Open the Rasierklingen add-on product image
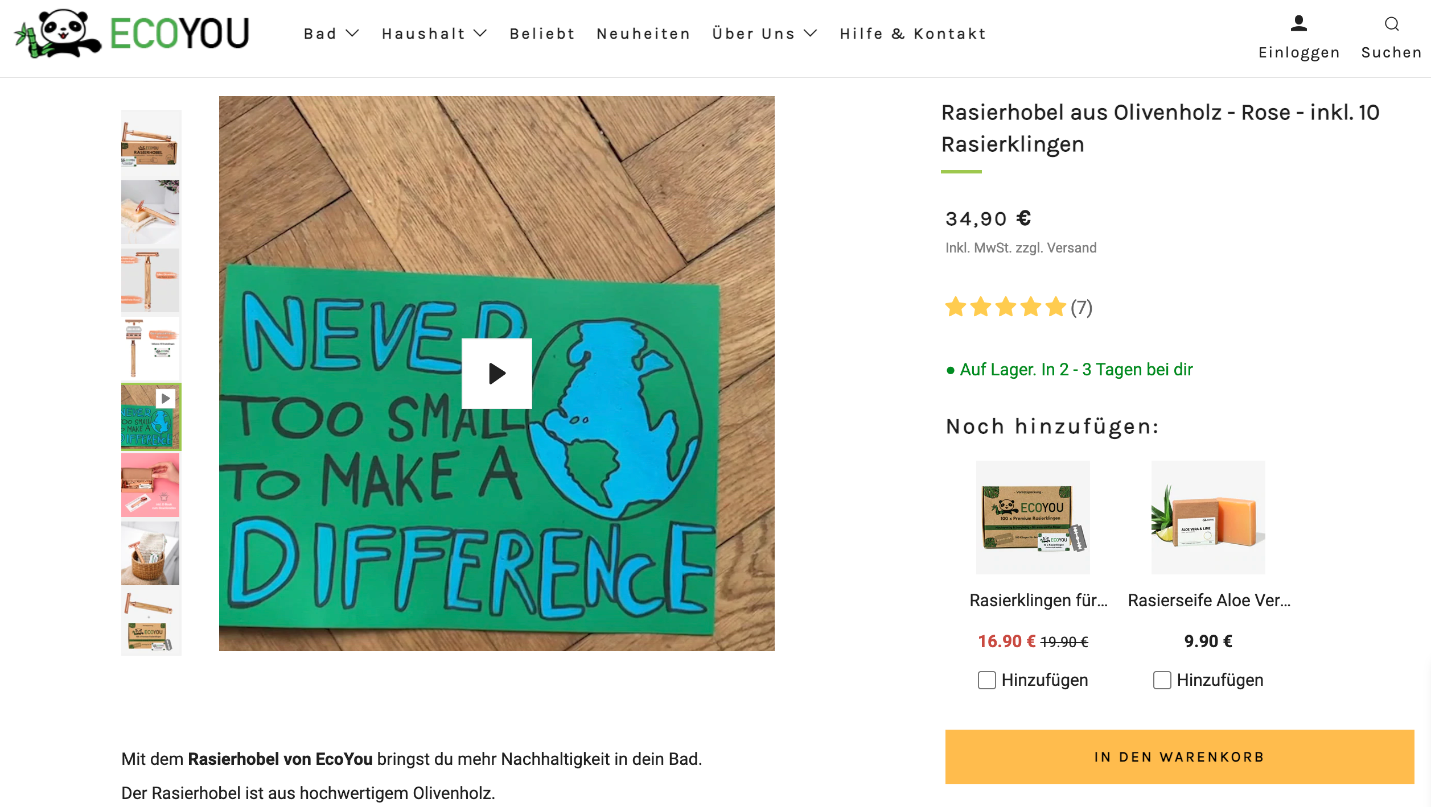Image resolution: width=1431 pixels, height=807 pixels. point(1033,517)
